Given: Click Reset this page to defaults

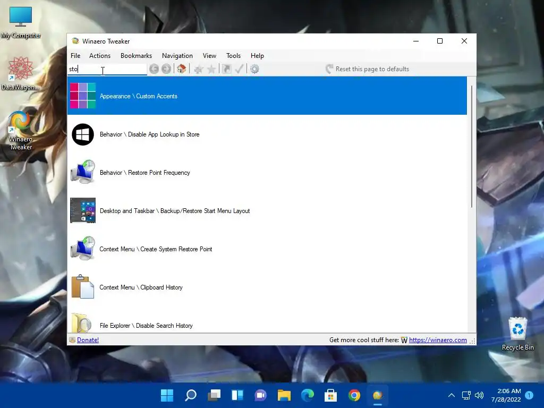Looking at the screenshot, I should pos(368,69).
